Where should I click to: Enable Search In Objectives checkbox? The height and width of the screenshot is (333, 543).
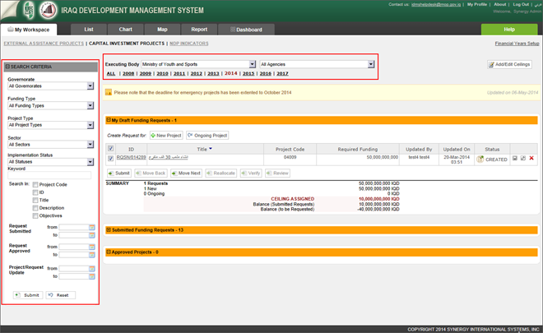[35, 216]
